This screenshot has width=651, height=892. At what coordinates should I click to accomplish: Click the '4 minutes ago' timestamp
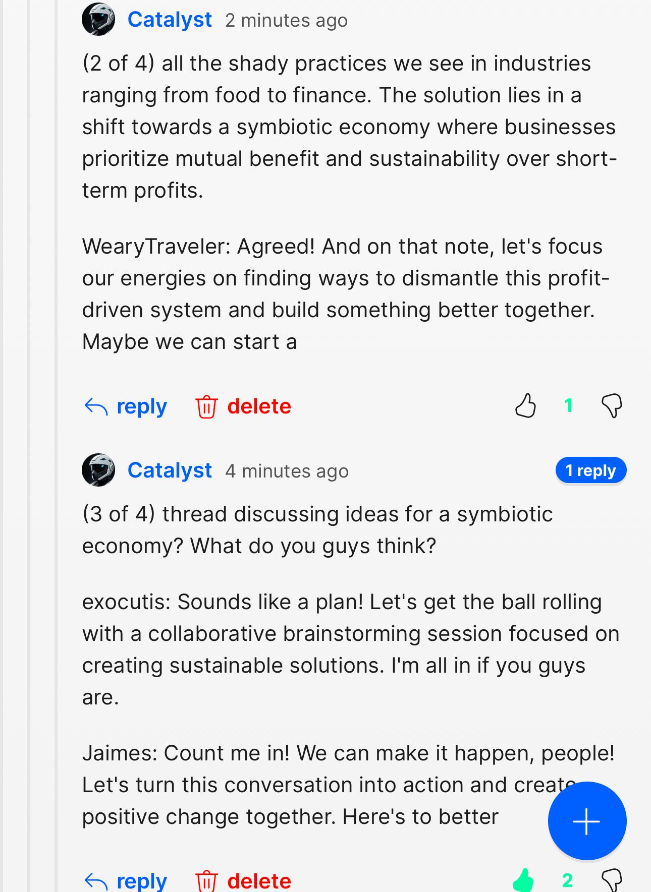click(x=287, y=471)
